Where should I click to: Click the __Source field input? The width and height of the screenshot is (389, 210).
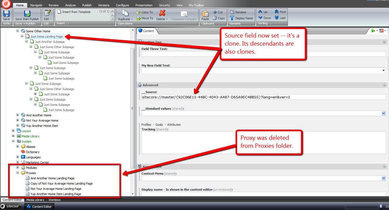click(263, 97)
